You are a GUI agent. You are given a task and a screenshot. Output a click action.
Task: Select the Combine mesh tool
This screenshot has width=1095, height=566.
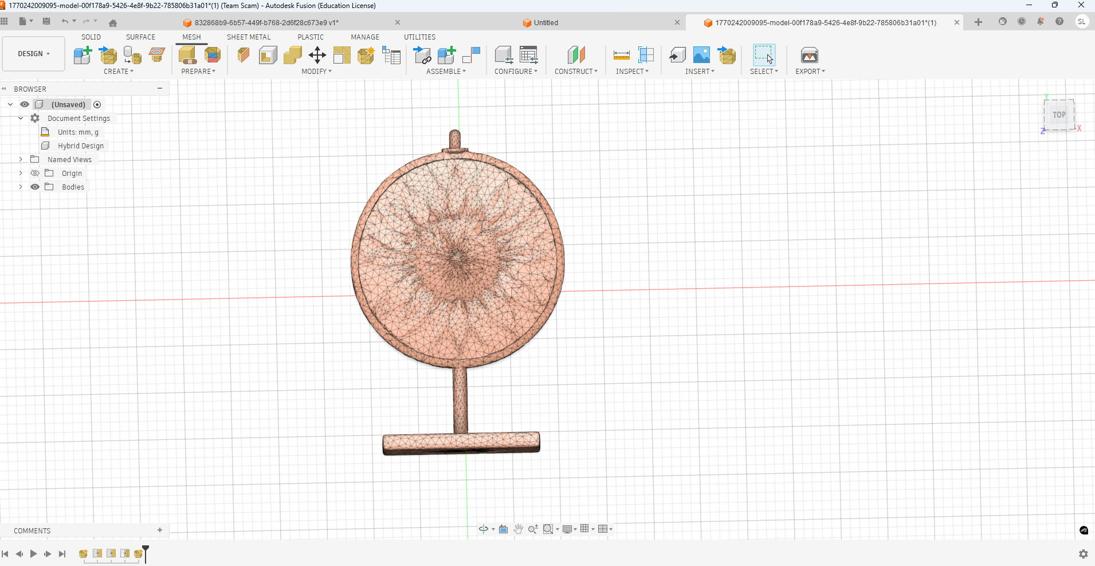tap(293, 55)
